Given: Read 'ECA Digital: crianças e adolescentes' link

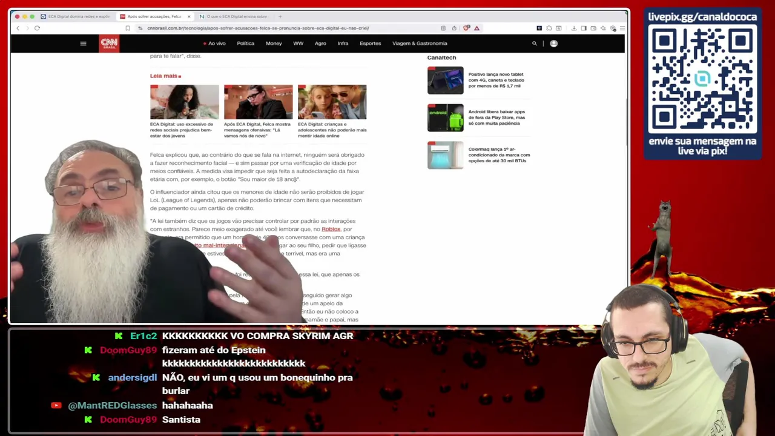Looking at the screenshot, I should [332, 130].
